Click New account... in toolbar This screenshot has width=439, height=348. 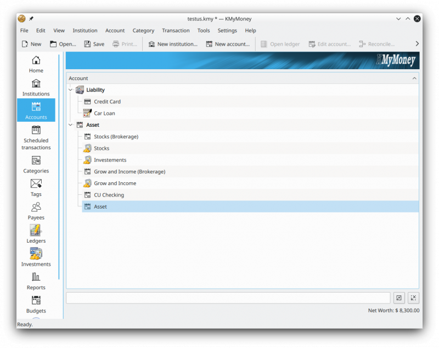click(x=228, y=44)
